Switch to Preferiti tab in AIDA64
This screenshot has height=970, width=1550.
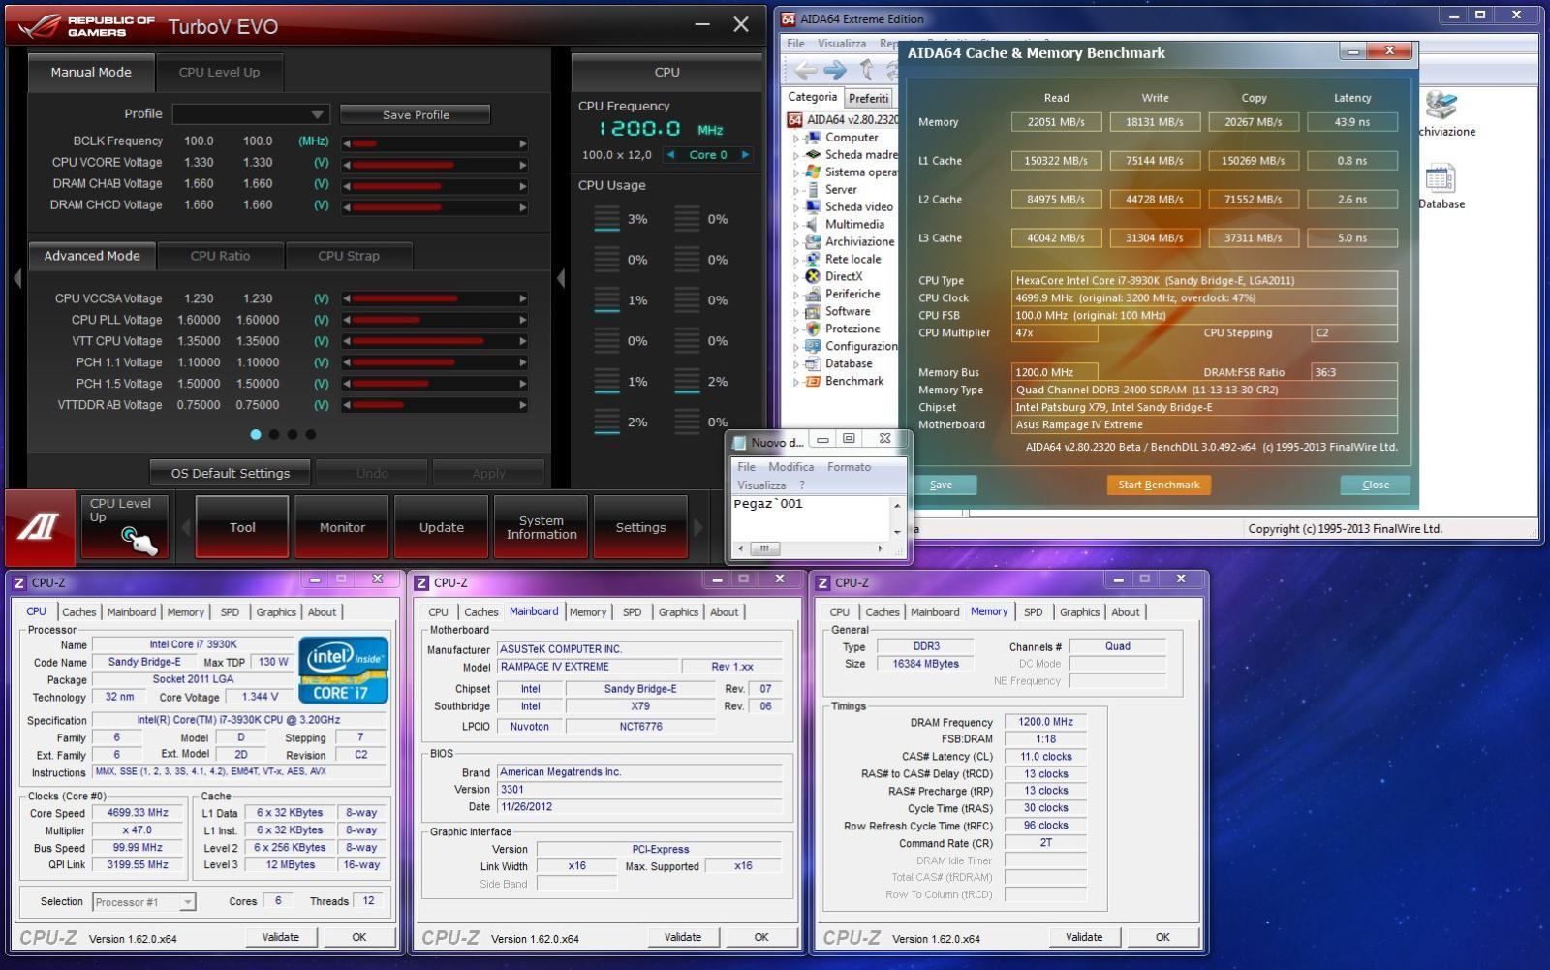tap(868, 98)
